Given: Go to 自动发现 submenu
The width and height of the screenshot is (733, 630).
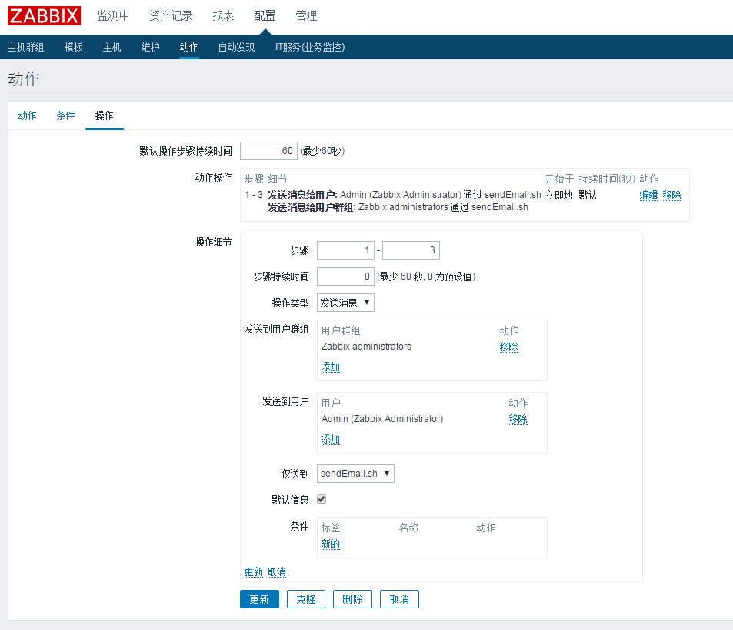Looking at the screenshot, I should pyautogui.click(x=237, y=47).
